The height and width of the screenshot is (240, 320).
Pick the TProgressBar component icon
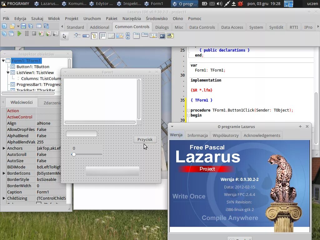tap(86, 36)
